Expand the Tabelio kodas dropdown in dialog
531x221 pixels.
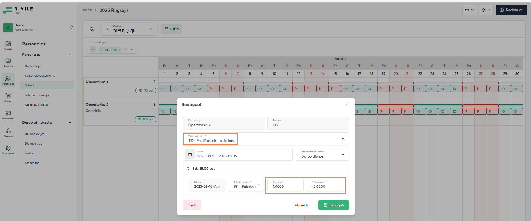(343, 139)
